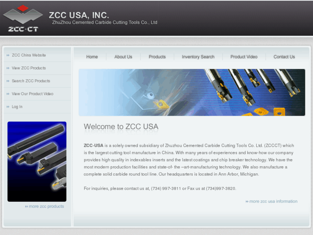Open Contact Us page

[284, 57]
